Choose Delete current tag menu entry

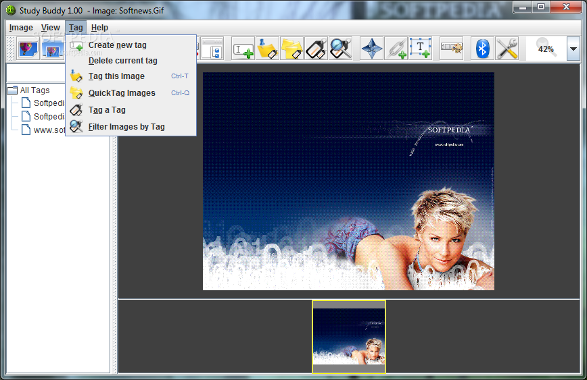pos(131,61)
